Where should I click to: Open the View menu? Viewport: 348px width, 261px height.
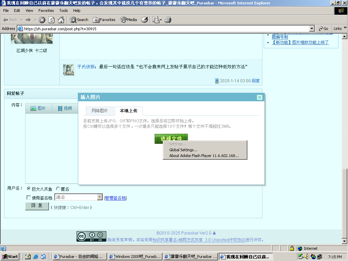[x=29, y=11]
